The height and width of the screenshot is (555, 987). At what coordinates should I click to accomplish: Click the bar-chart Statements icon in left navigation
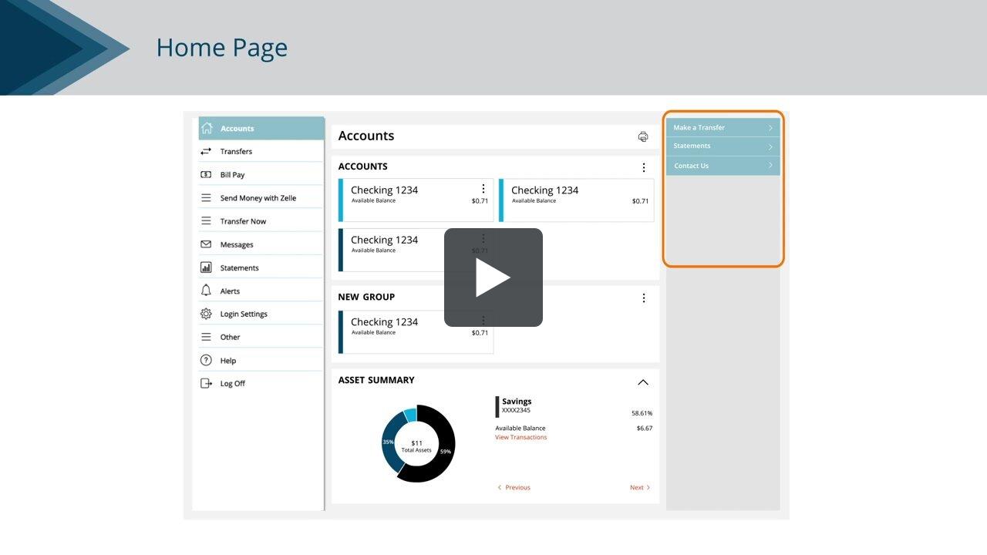[x=206, y=267]
